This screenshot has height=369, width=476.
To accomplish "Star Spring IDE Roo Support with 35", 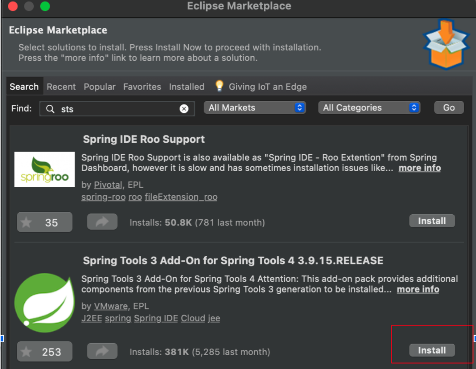I will tap(45, 222).
